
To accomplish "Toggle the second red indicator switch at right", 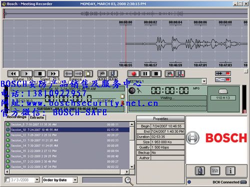I will pyautogui.click(x=223, y=80).
